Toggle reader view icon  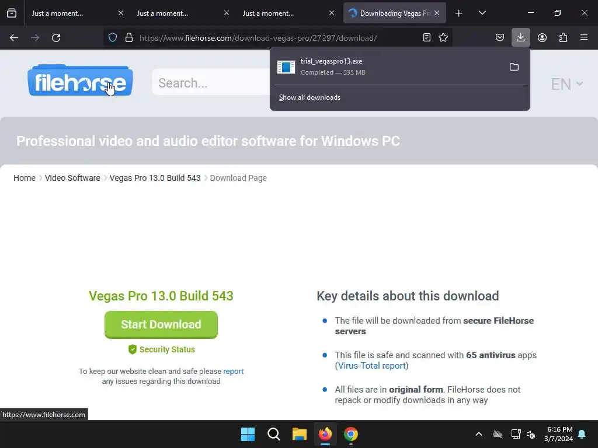point(427,38)
